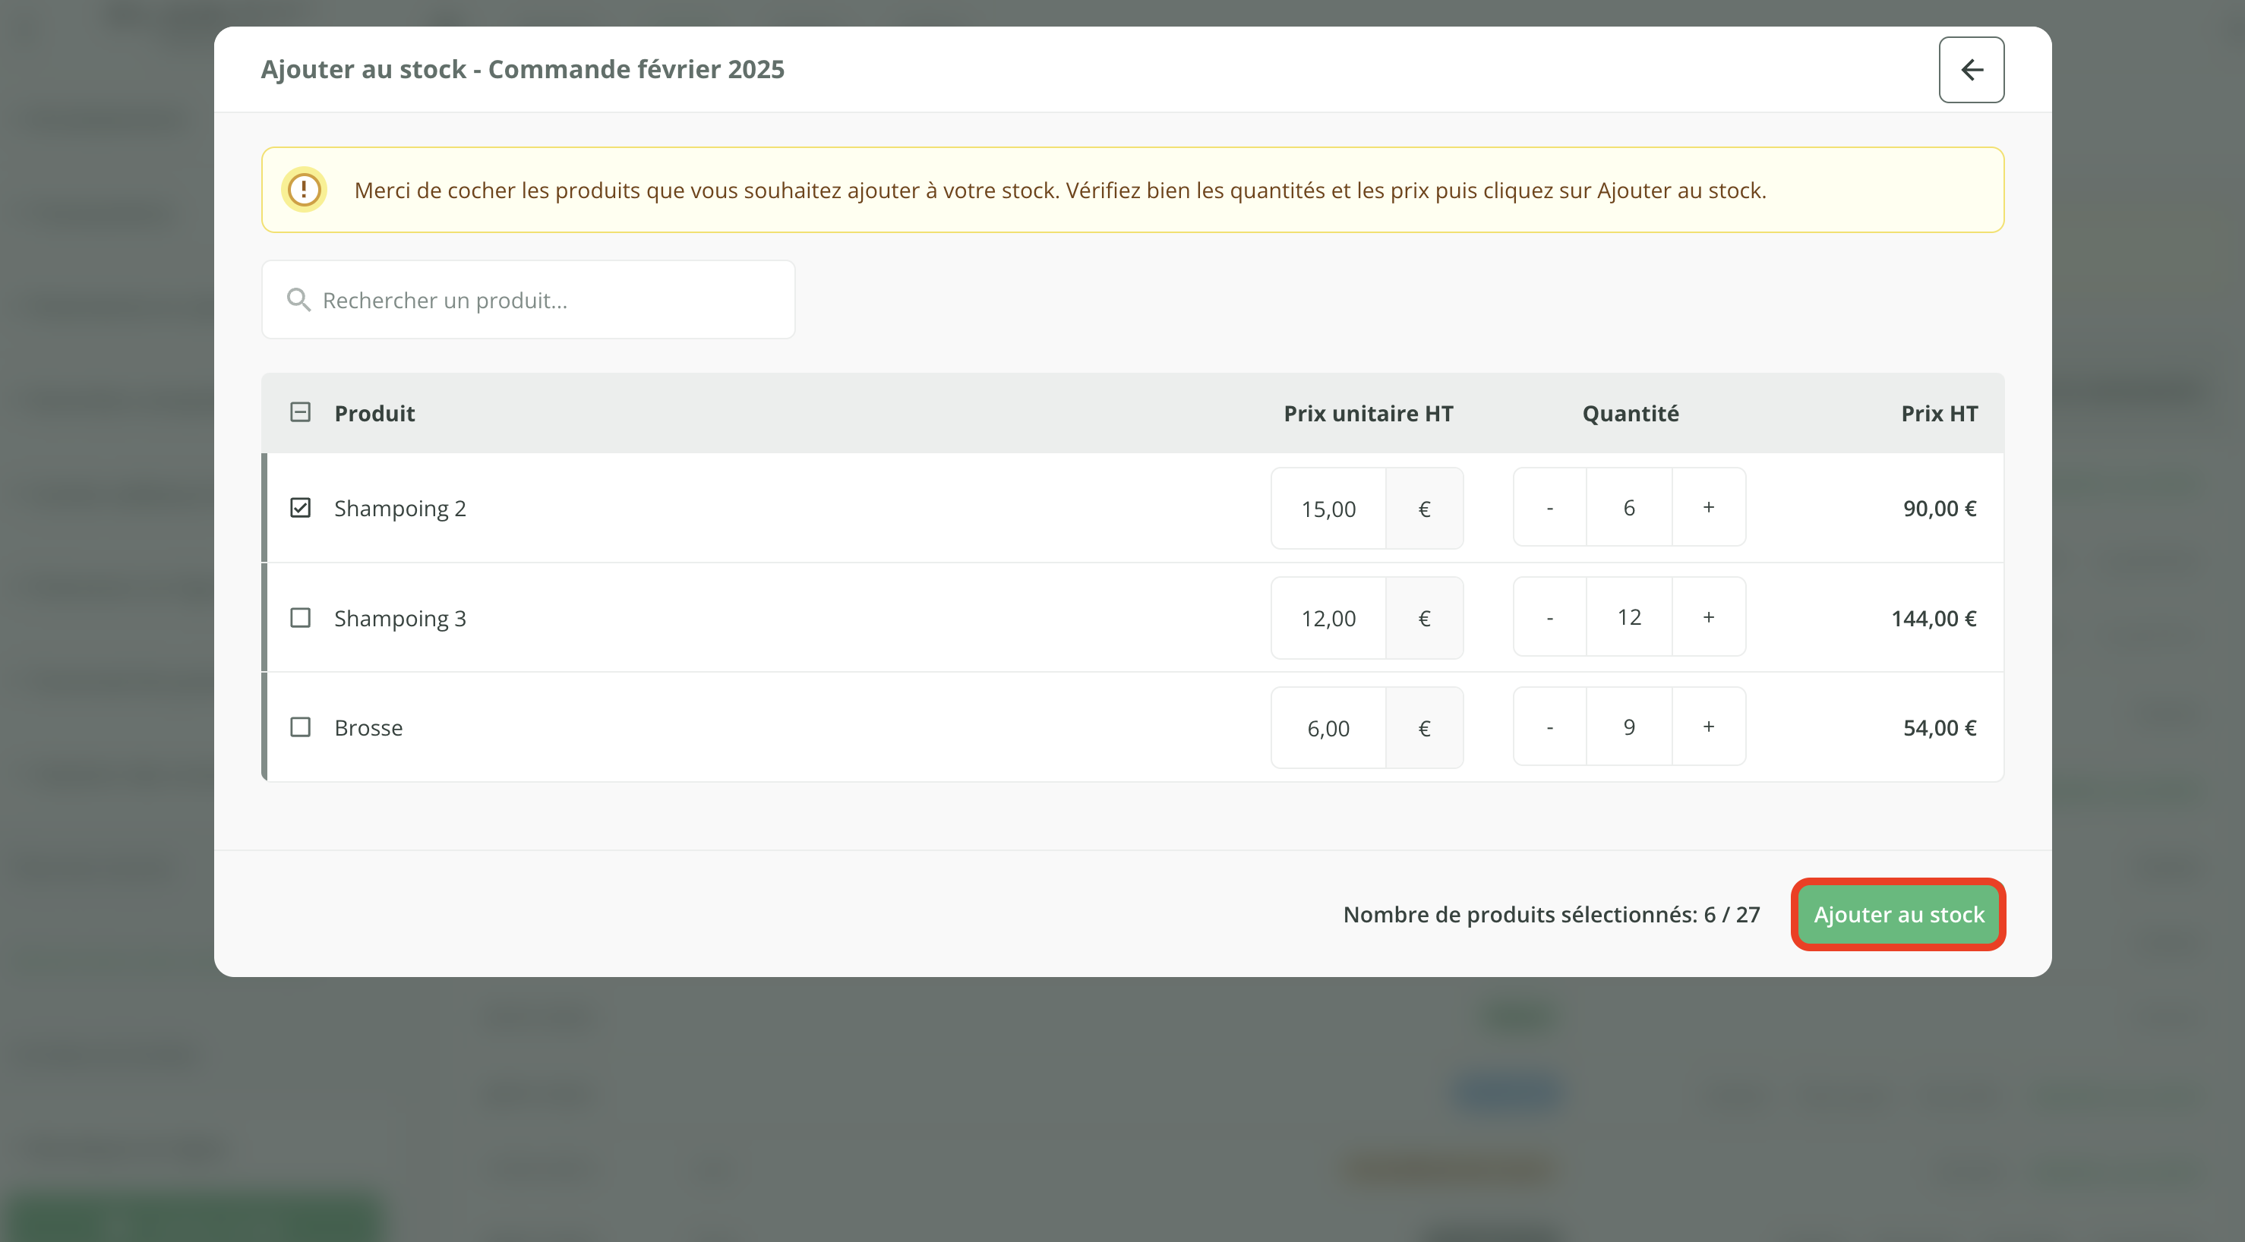
Task: Edit Shampoing 2 unit price 15,00
Action: point(1328,509)
